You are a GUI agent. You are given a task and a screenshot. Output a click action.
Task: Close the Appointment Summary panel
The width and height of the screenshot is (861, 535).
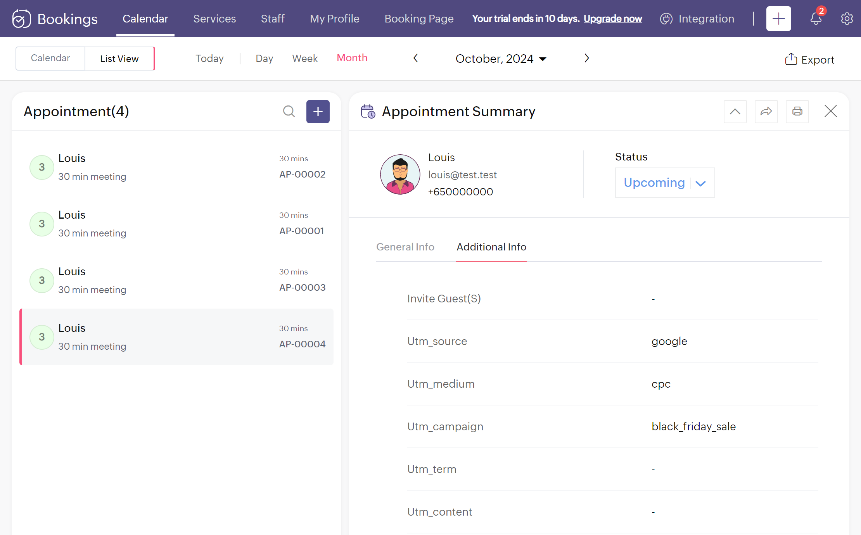click(x=831, y=111)
